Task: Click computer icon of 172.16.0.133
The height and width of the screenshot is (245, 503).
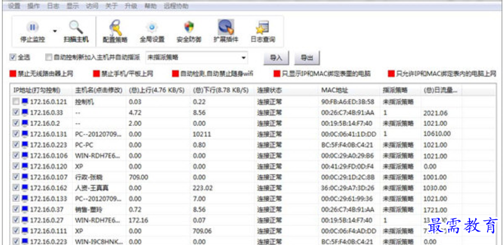Action: (25, 199)
